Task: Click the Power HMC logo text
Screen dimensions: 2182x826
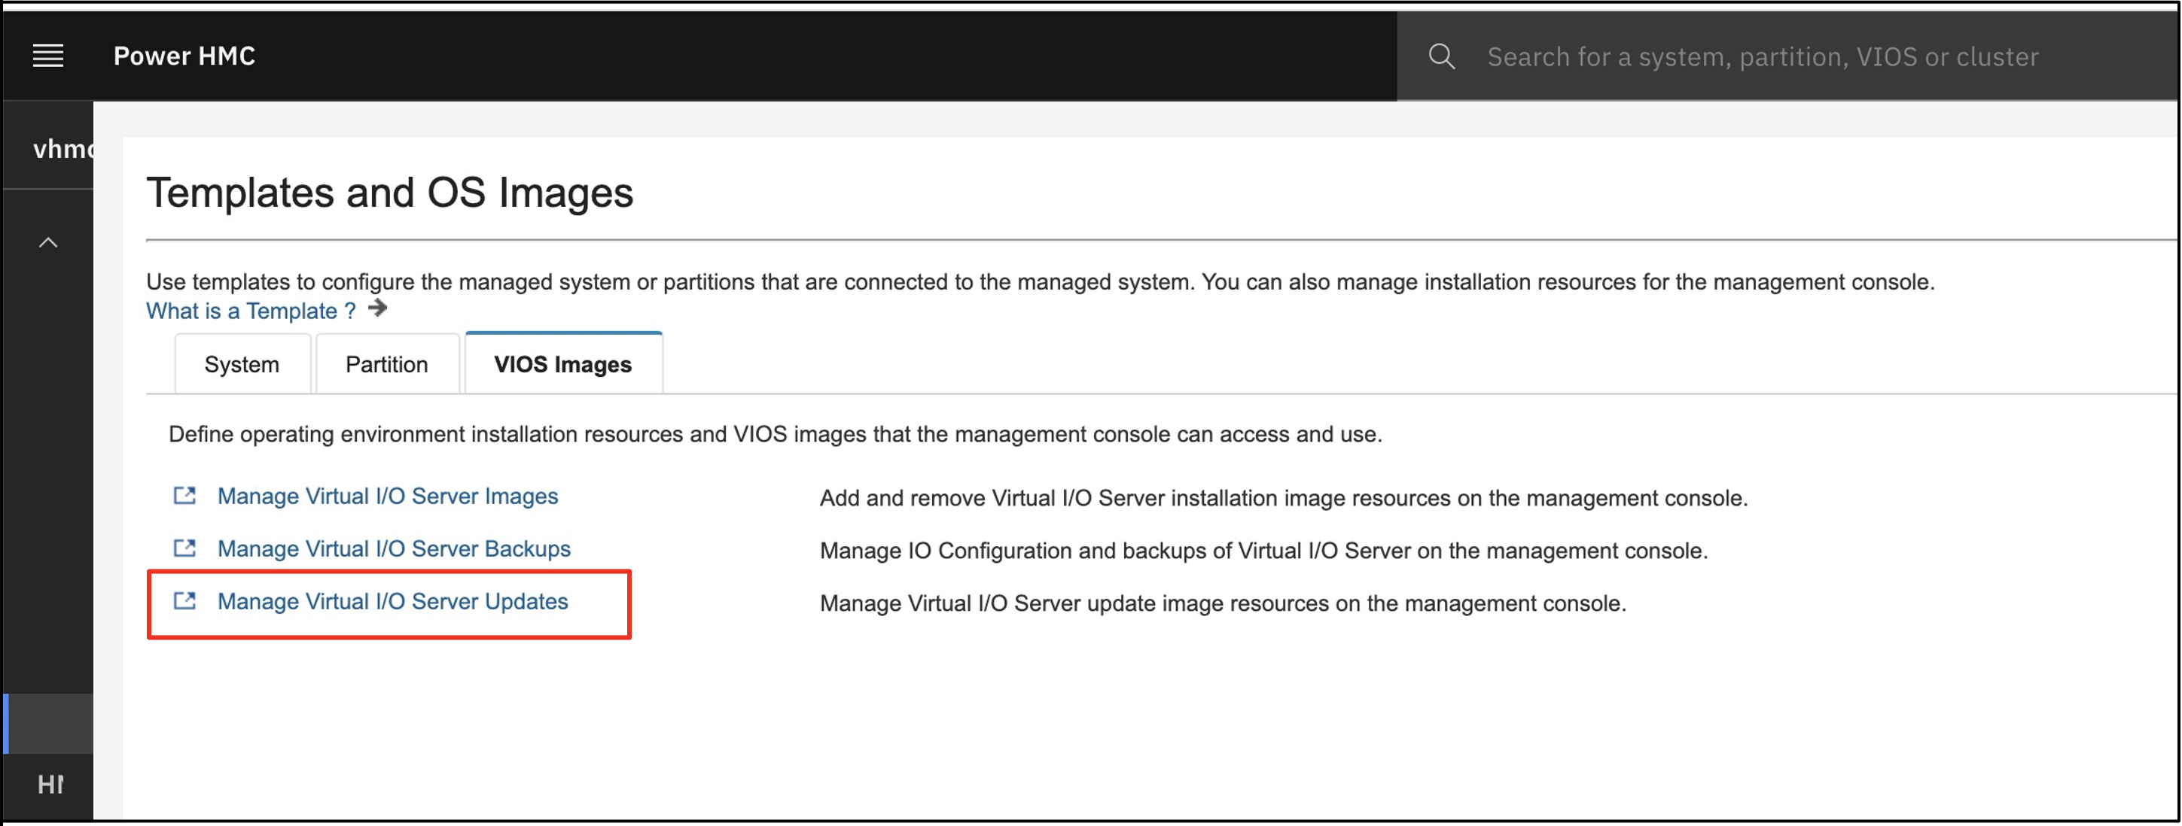Action: [x=184, y=55]
